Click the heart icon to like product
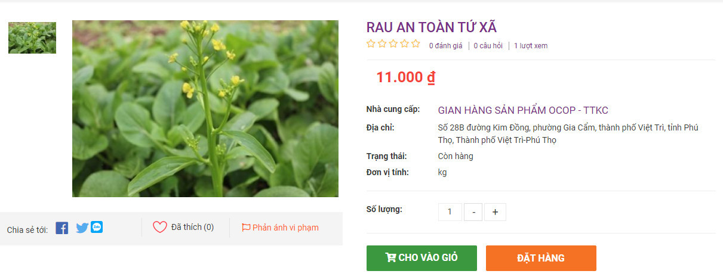723x277 pixels. [x=160, y=227]
